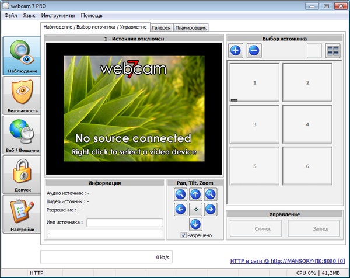Click the right magnifier zoom button

tap(210, 194)
